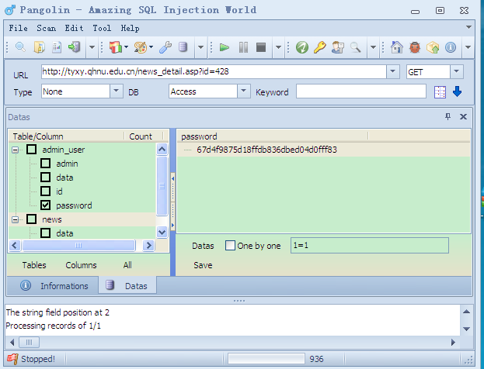The width and height of the screenshot is (484, 369).
Task: Check the admin column checkbox
Action: click(x=45, y=164)
